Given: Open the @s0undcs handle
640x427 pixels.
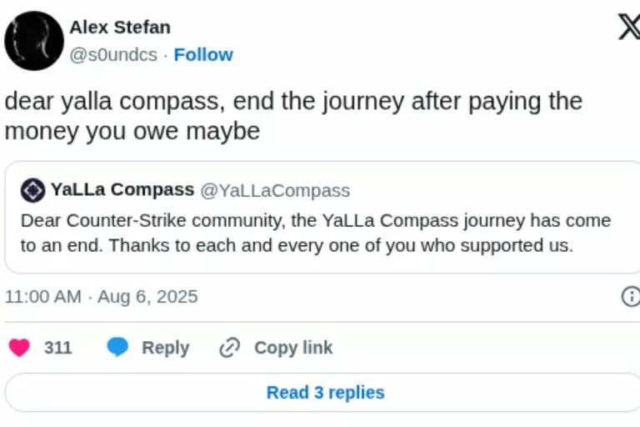Looking at the screenshot, I should 113,55.
